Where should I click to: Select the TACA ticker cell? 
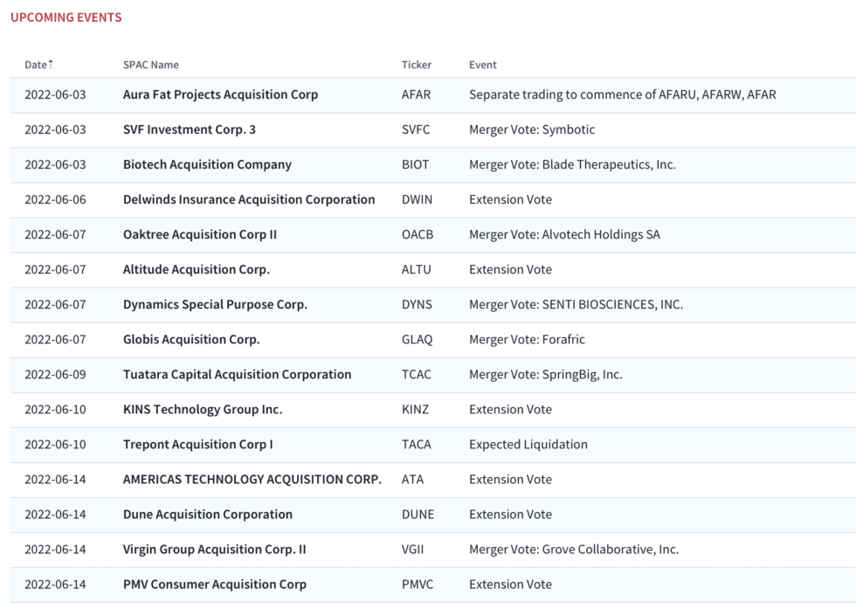[x=417, y=444]
